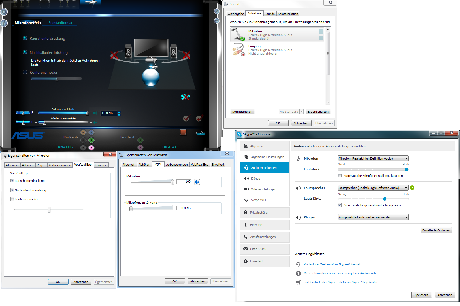The image size is (460, 306).
Task: Open Abhören tab in VoizReal properties window
Action: click(x=28, y=165)
